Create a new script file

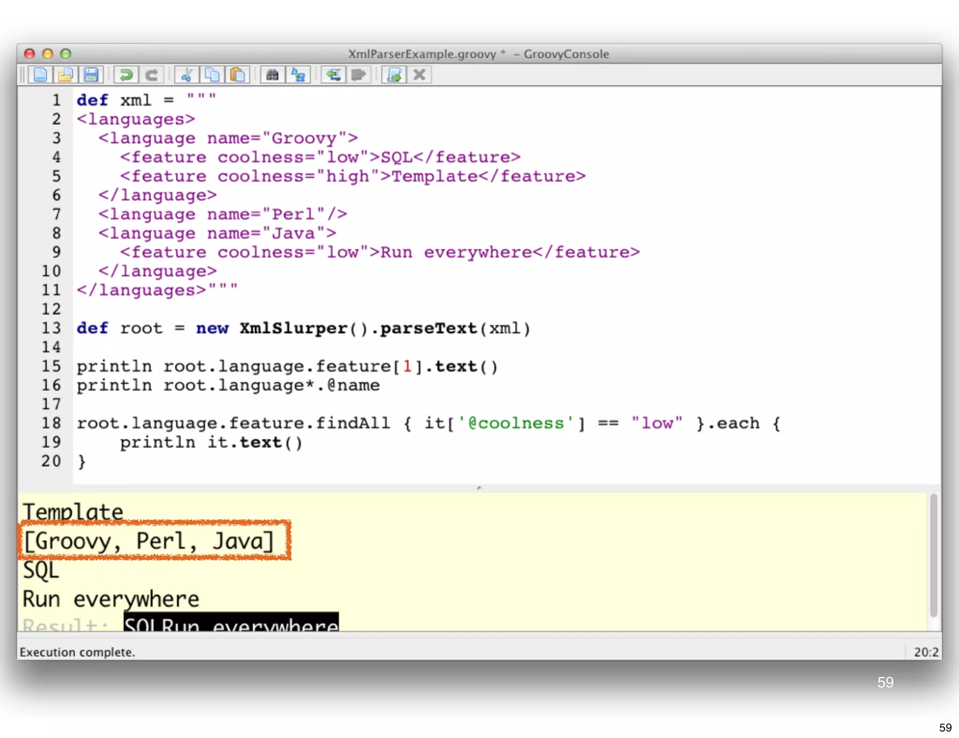coord(40,75)
